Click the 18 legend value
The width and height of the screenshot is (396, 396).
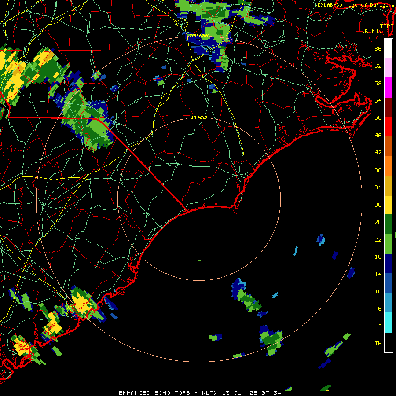coord(378,257)
